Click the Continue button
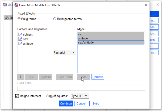Image resolution: width=162 pixels, height=111 pixels. pos(66,103)
